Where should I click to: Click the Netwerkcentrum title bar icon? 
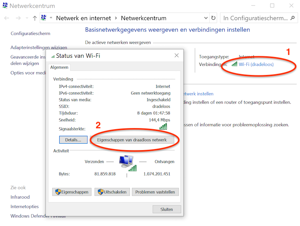click(x=4, y=6)
